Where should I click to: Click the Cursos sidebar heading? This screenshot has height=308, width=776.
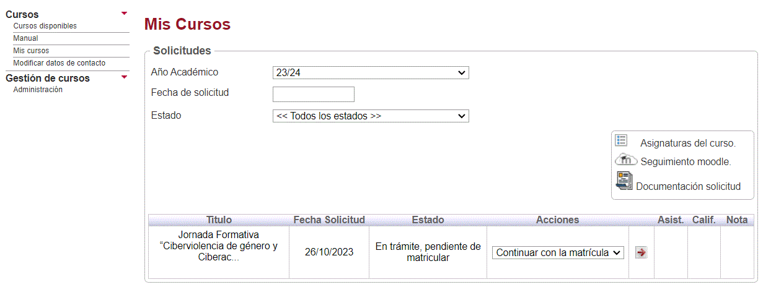(22, 14)
